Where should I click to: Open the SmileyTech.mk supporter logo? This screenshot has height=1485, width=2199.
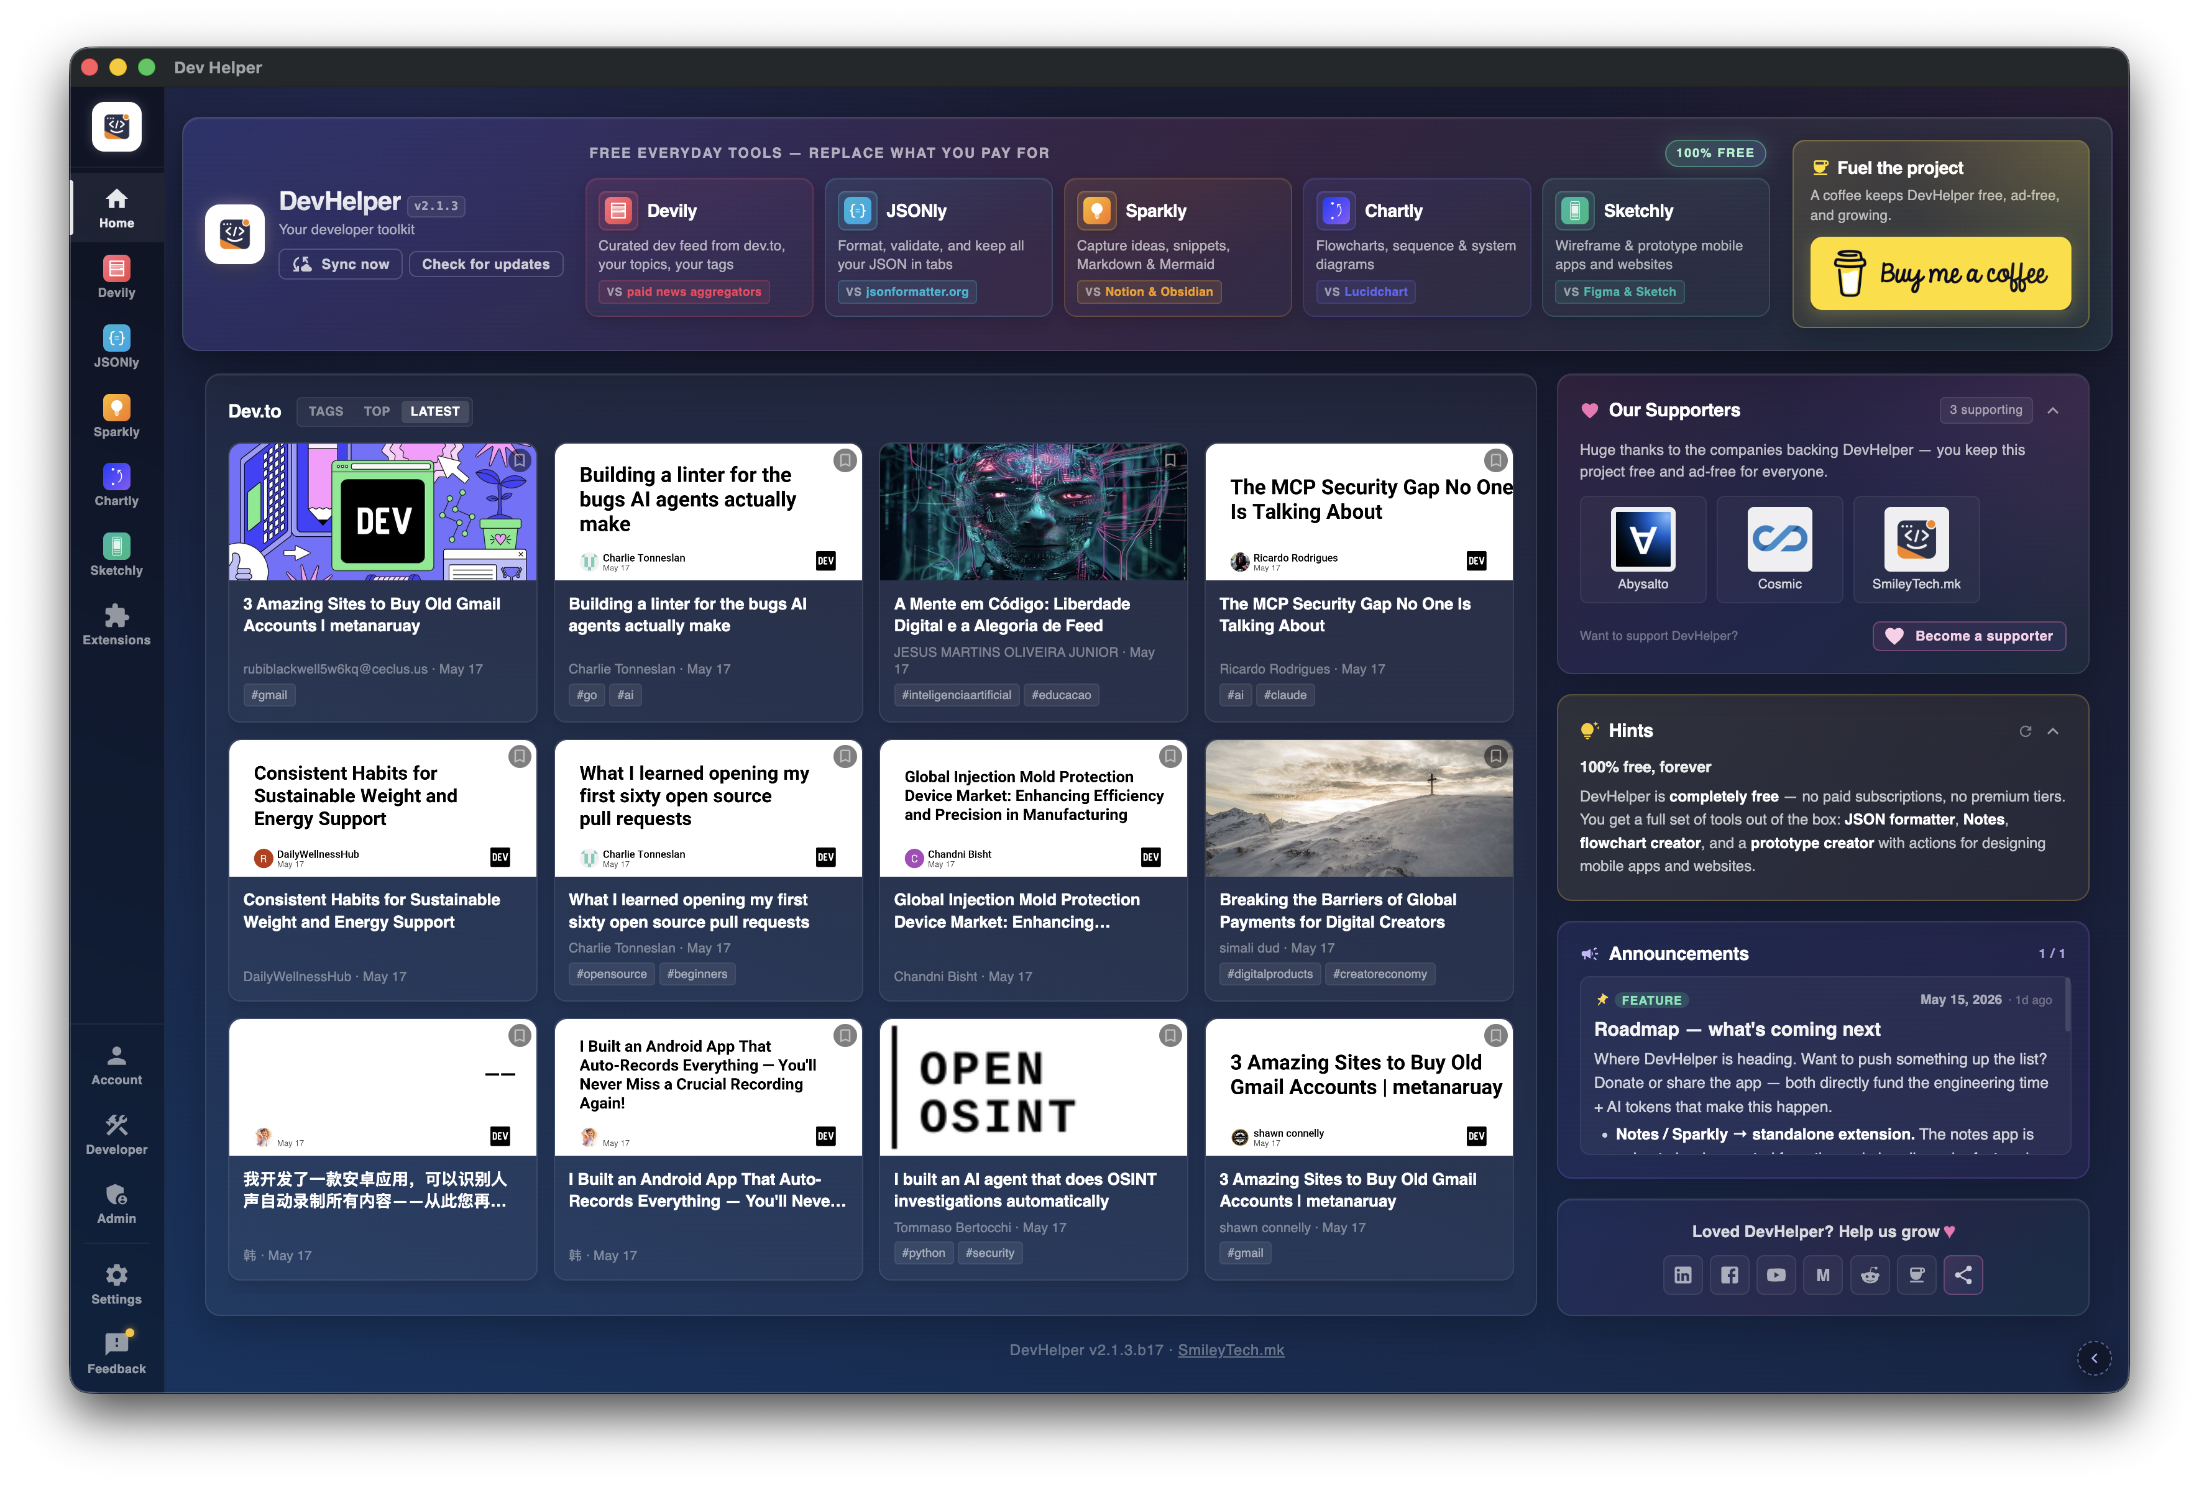(x=1916, y=549)
